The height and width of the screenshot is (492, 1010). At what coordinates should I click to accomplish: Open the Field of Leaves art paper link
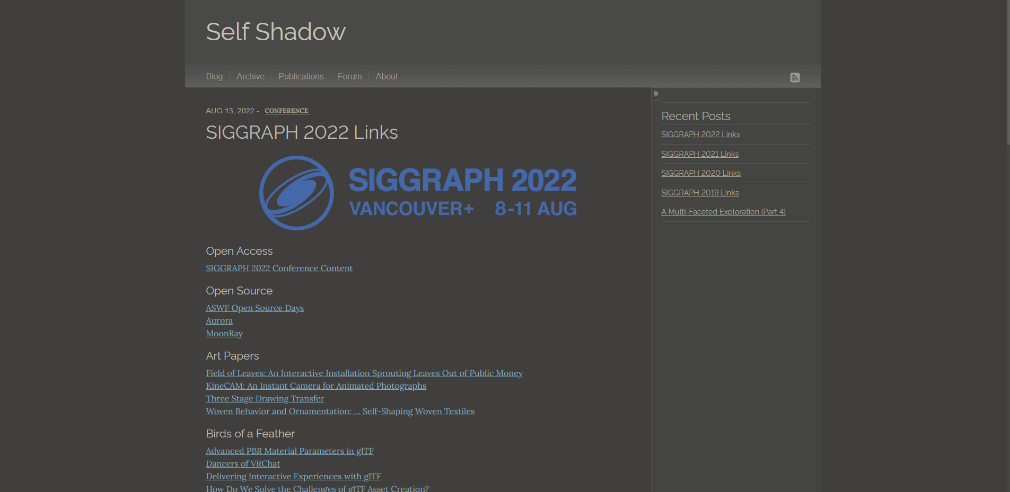coord(364,373)
